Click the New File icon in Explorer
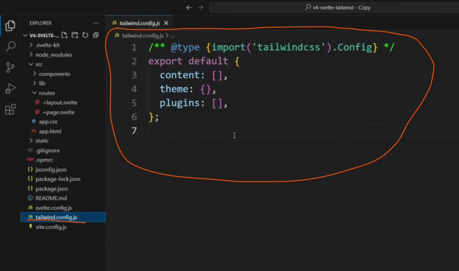This screenshot has height=271, width=459. point(65,35)
